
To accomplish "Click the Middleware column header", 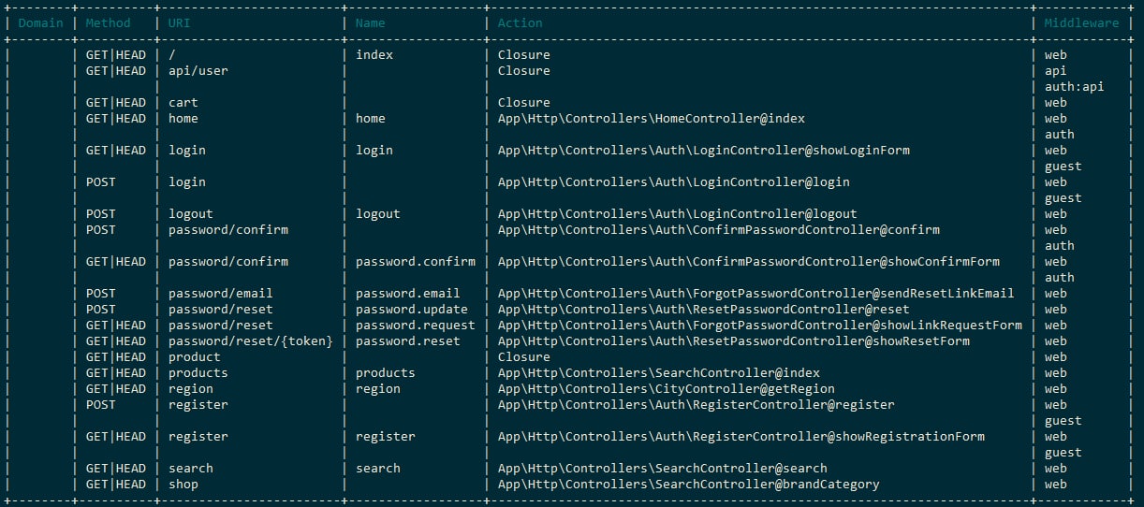I will [1081, 22].
